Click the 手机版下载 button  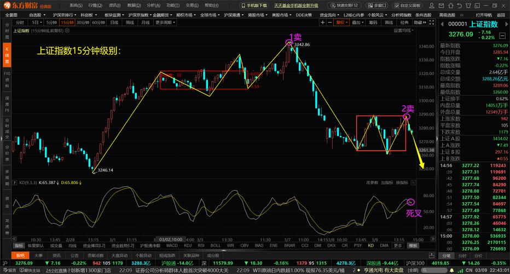[254, 5]
